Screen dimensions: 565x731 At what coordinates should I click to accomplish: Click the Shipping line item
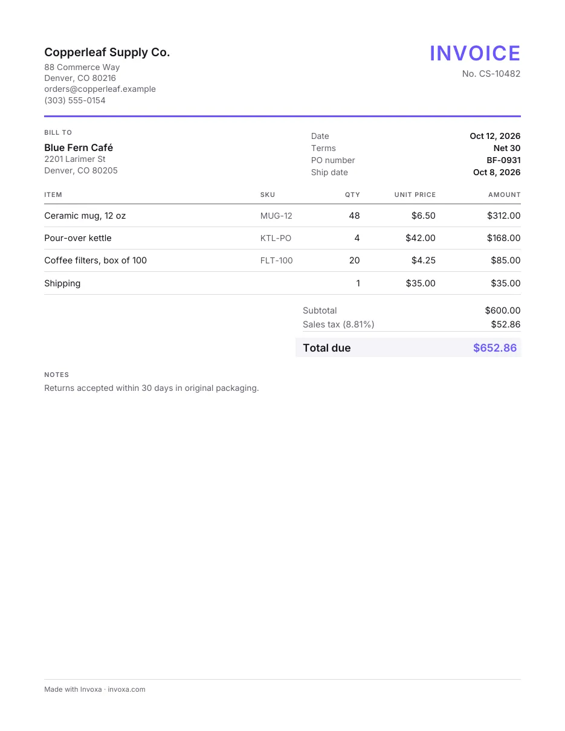(62, 283)
